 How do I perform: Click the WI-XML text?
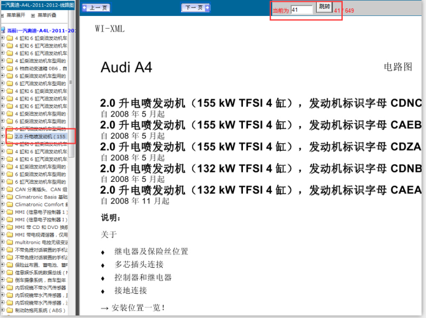click(110, 29)
